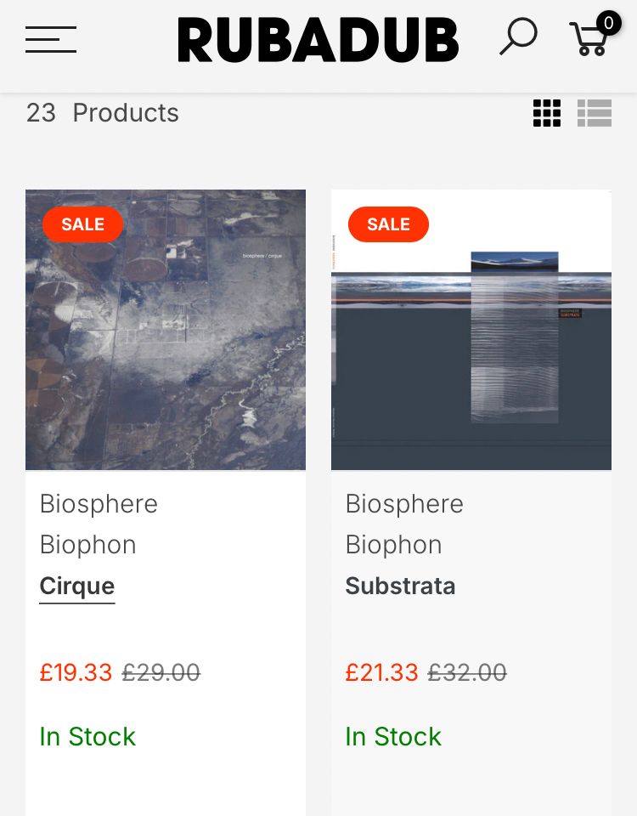Click the shopping cart icon
Screen dimensions: 637x816
point(590,40)
